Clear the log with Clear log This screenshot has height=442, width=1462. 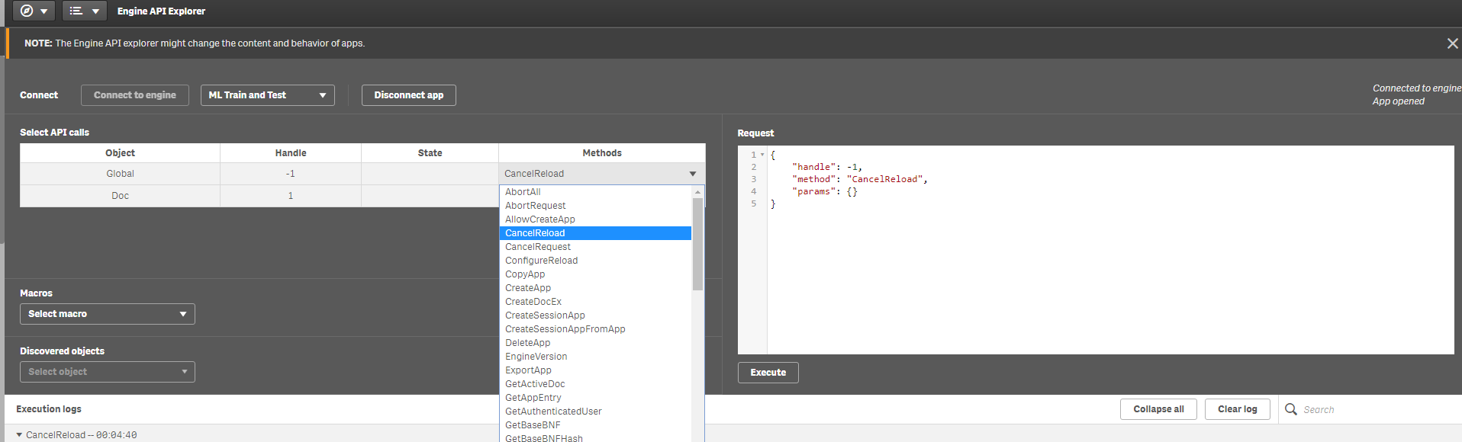(x=1237, y=409)
